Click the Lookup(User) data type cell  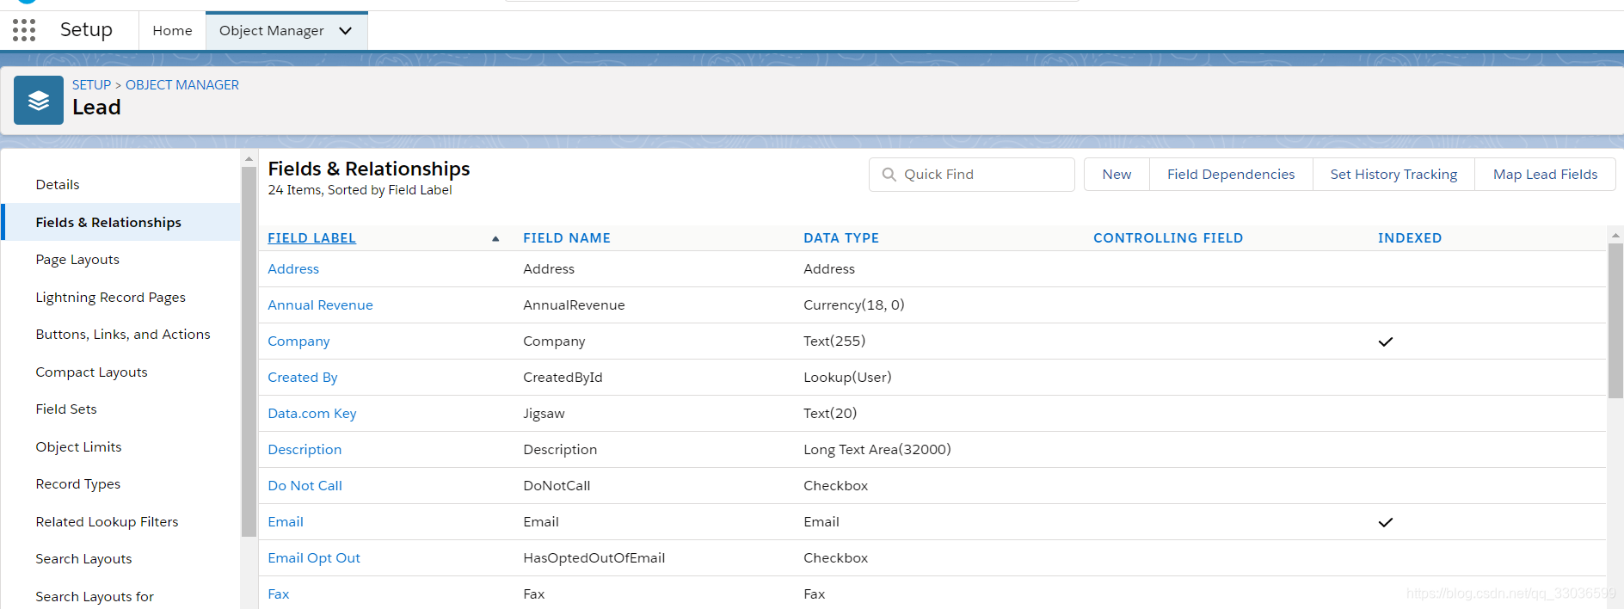[x=847, y=378]
